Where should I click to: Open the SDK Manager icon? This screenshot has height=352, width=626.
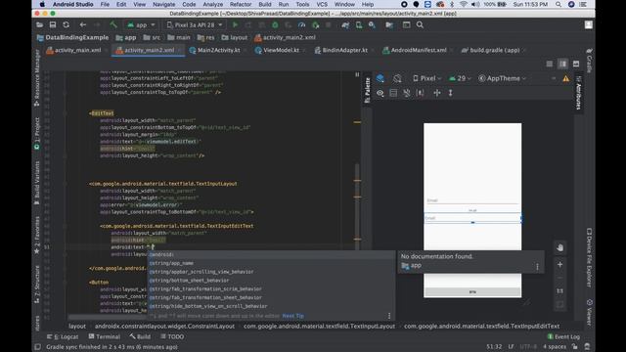click(372, 24)
